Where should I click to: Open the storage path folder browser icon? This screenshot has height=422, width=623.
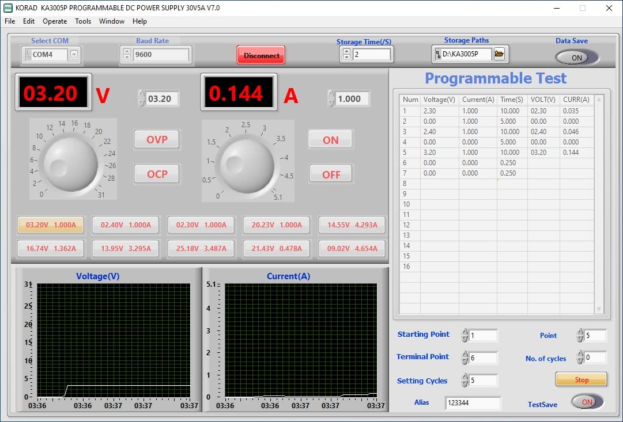point(499,54)
